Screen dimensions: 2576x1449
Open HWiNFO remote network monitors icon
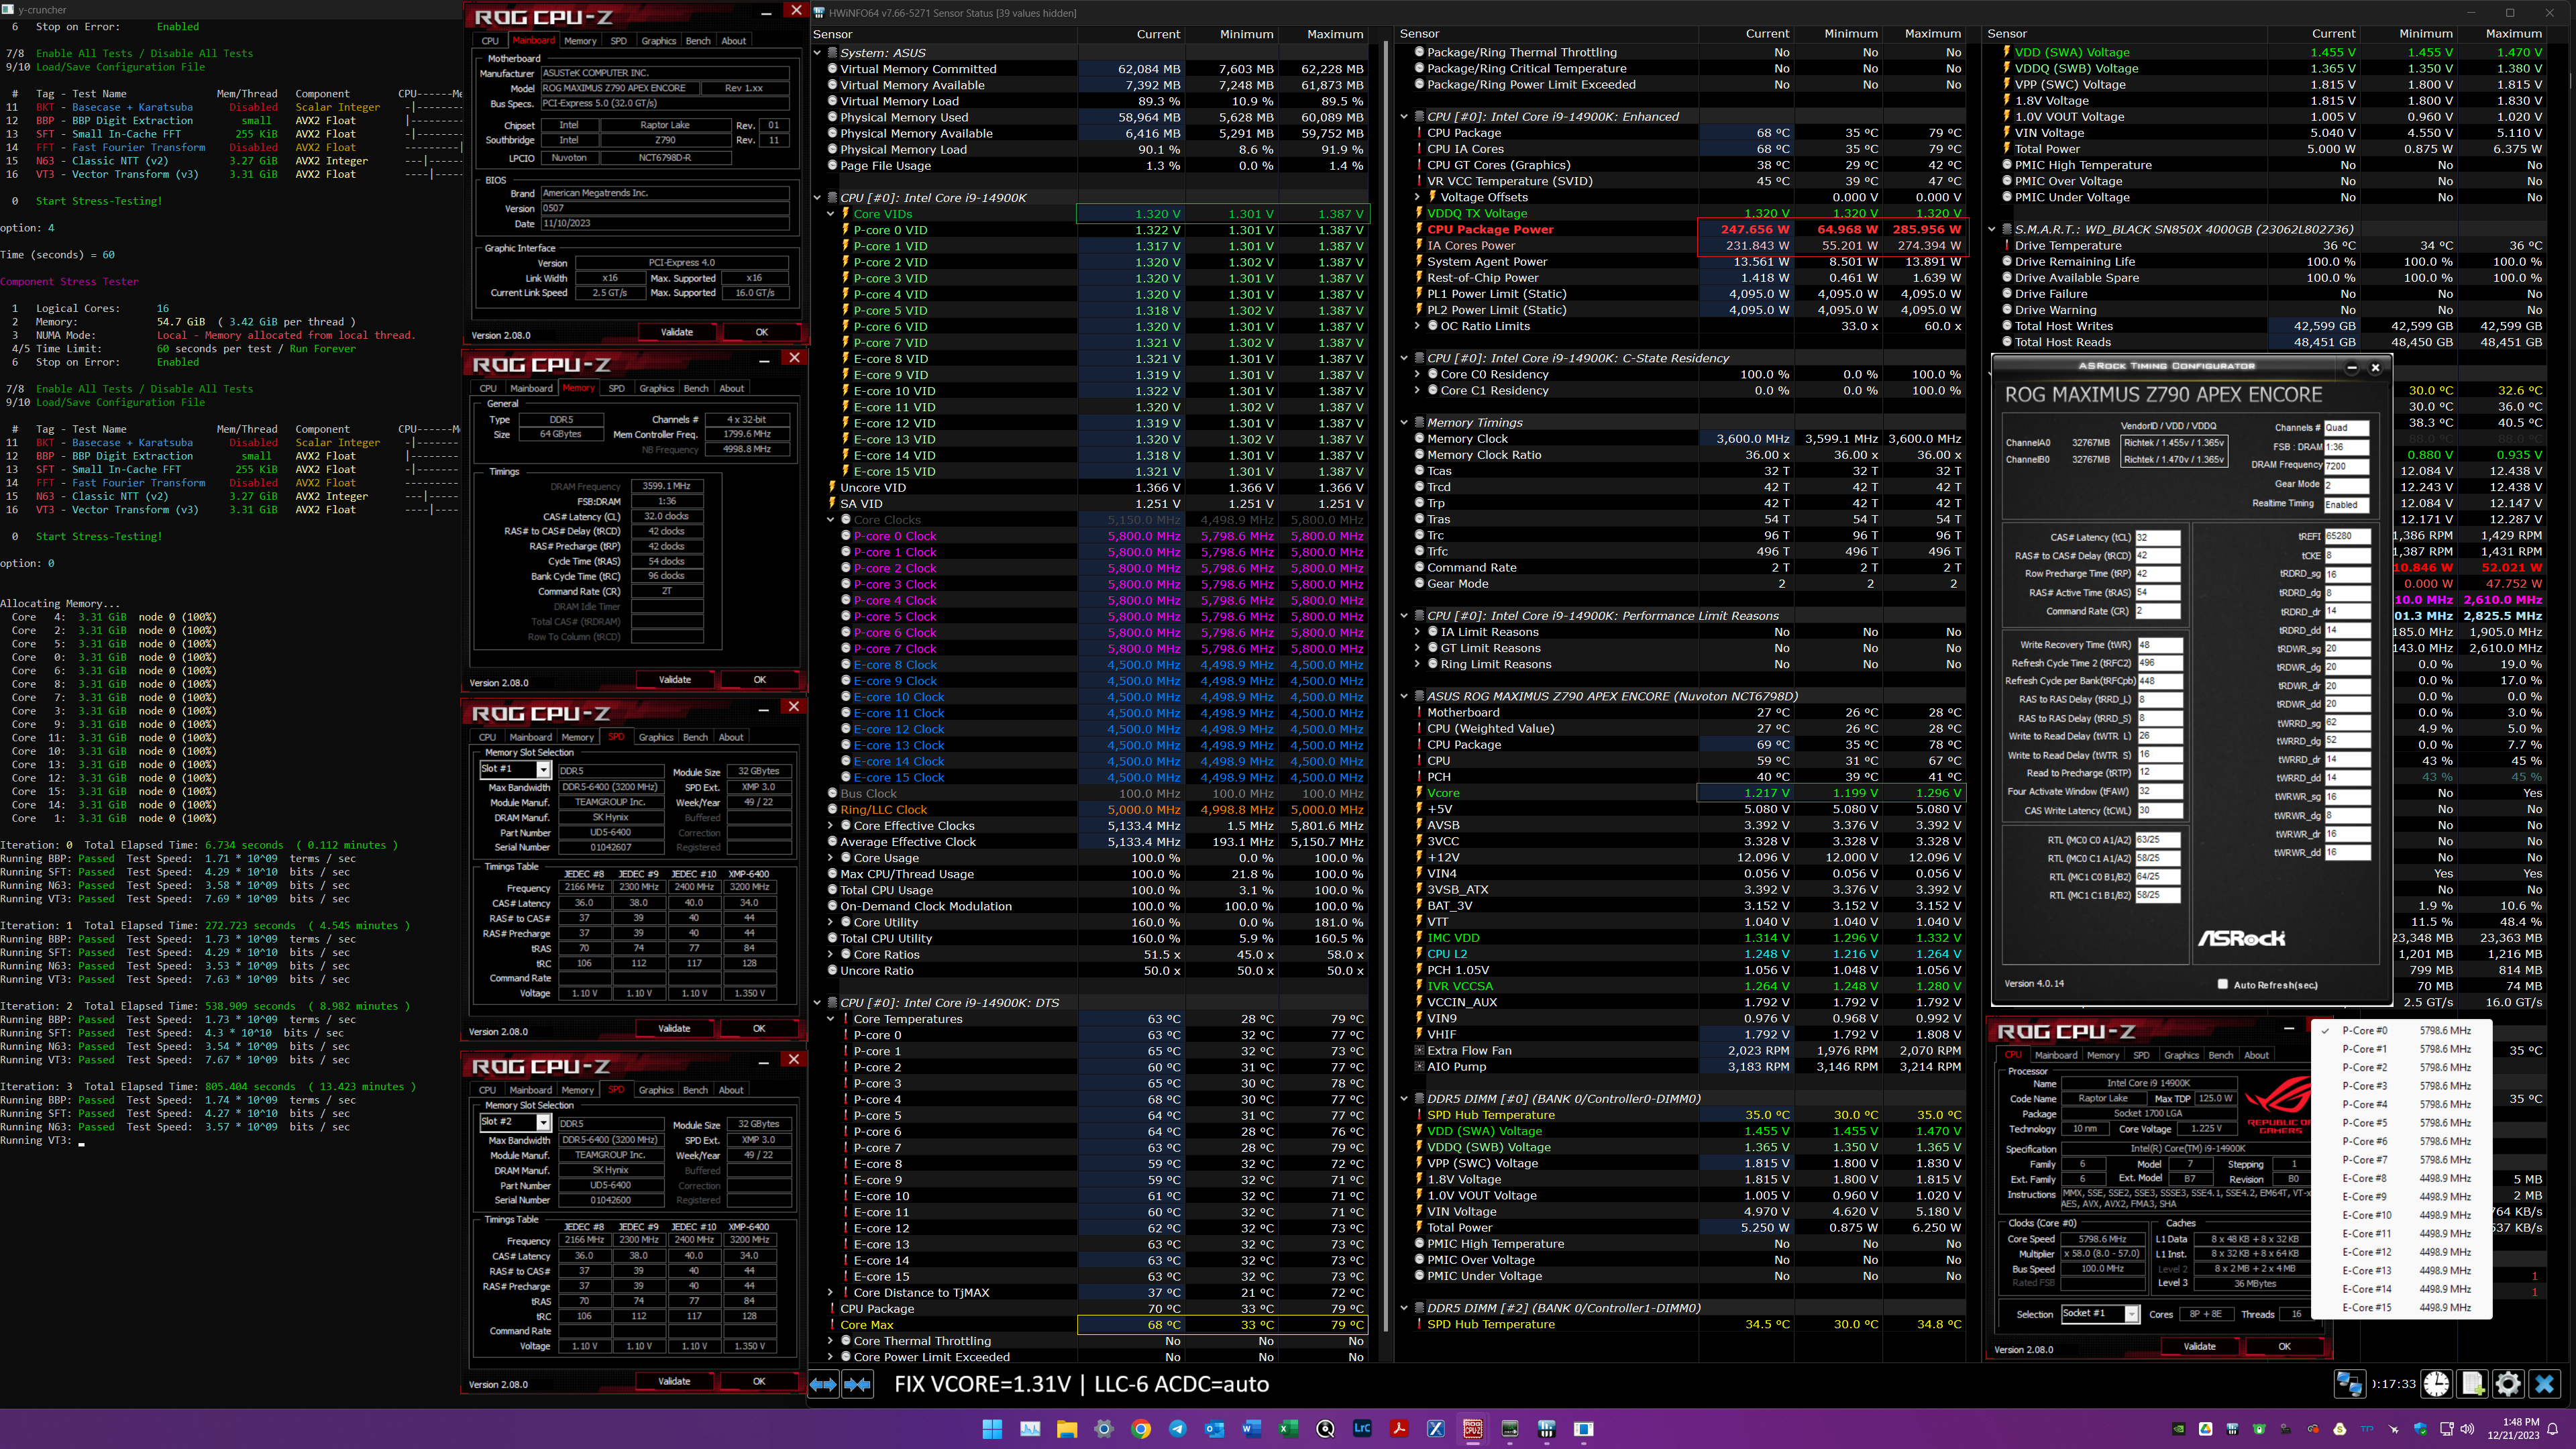[x=2349, y=1384]
